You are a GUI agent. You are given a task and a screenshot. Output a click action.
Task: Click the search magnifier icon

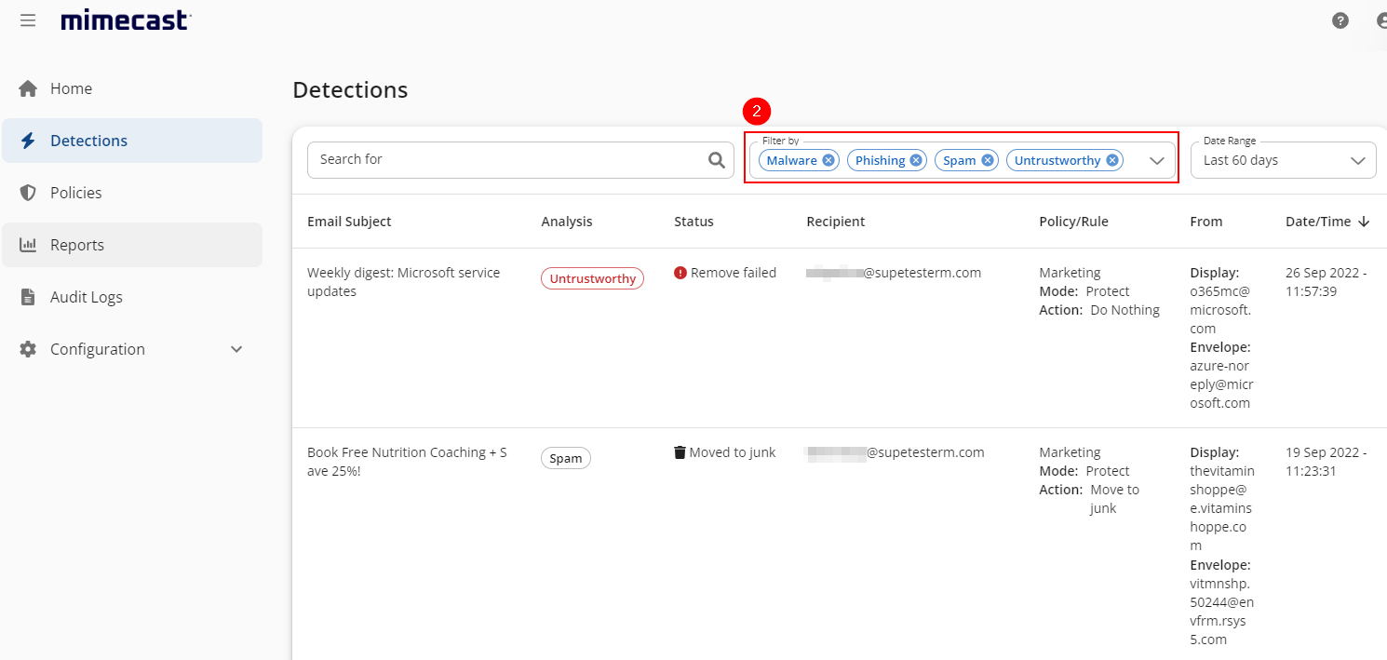[x=716, y=159]
